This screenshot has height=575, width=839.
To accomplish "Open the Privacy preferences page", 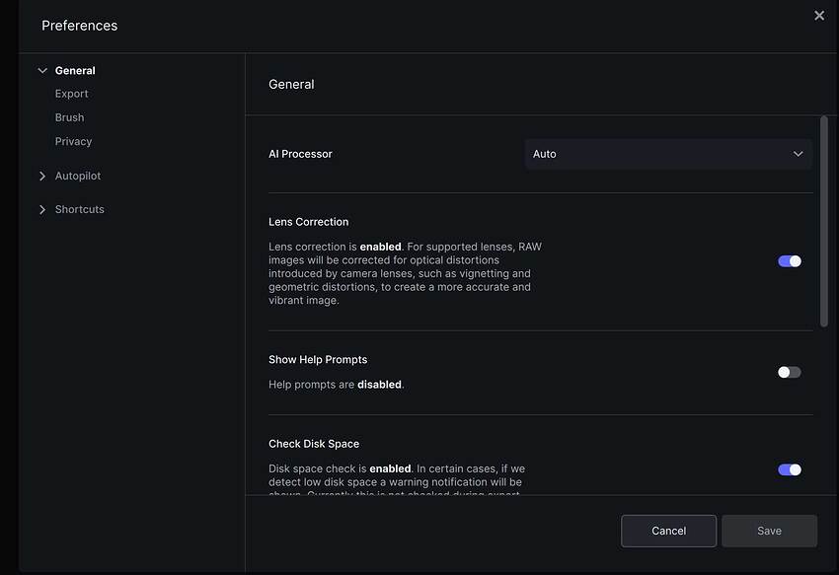I will coord(73,141).
